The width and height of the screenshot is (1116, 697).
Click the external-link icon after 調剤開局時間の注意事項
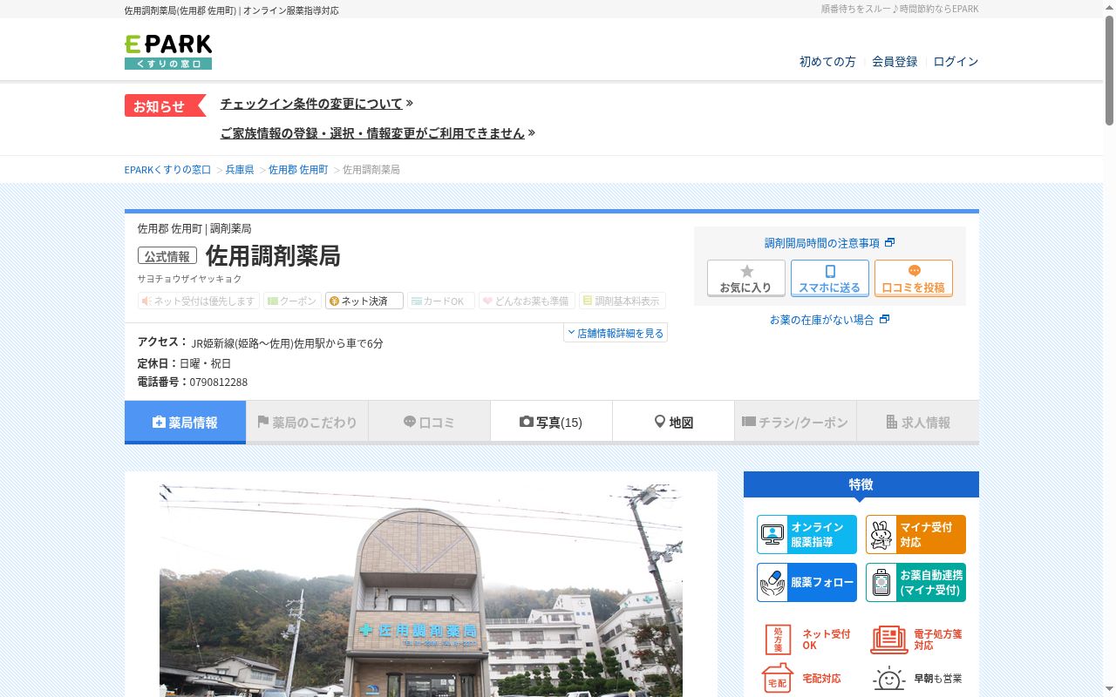click(889, 242)
